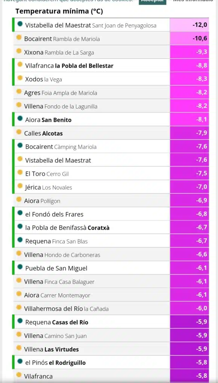Click the teal dot next to el Pinós el Rodriguillo

point(20,362)
